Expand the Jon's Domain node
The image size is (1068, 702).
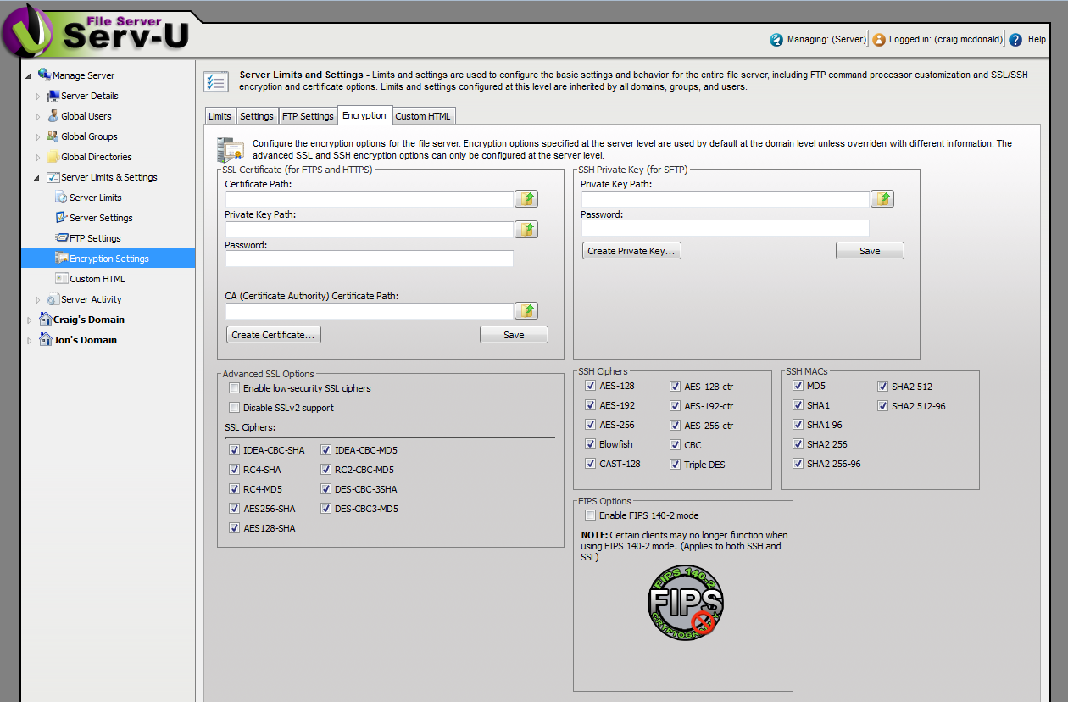(29, 340)
